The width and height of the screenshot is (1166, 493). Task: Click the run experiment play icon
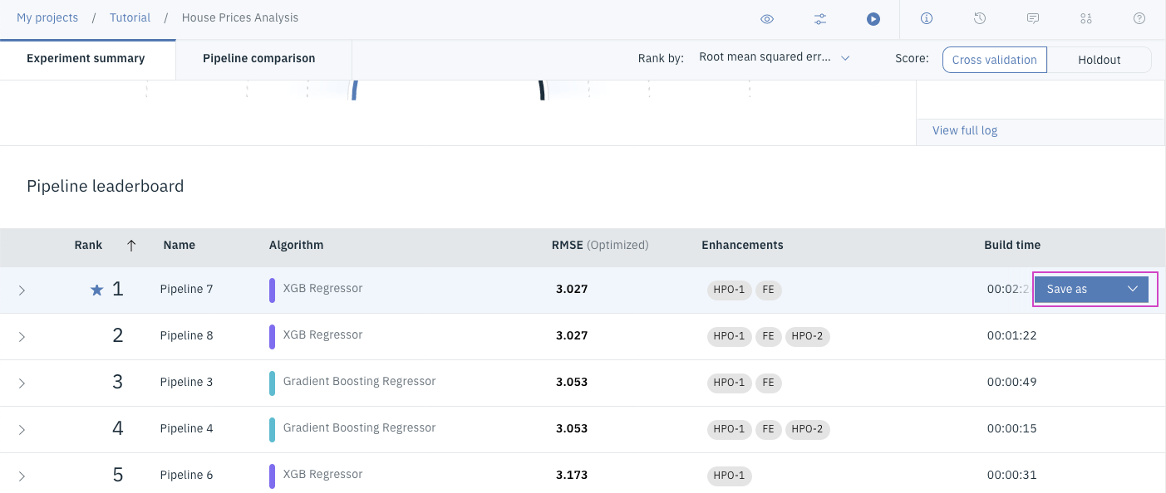coord(873,18)
